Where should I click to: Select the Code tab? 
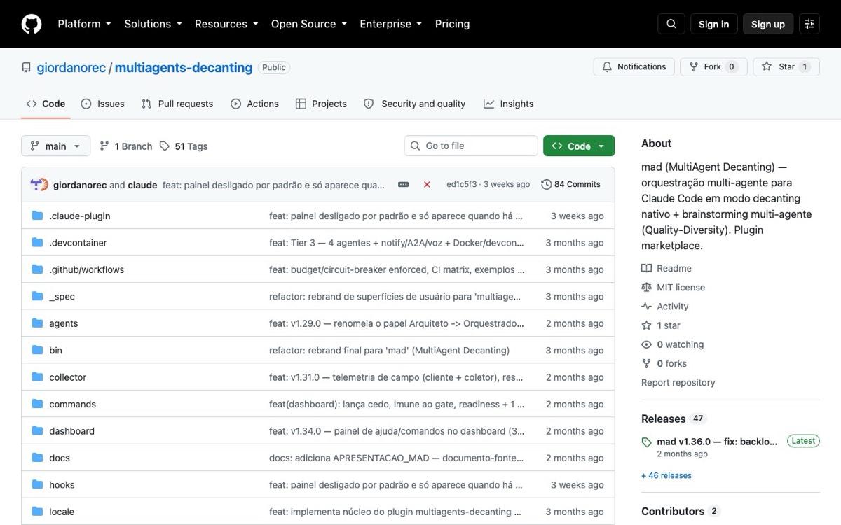46,104
